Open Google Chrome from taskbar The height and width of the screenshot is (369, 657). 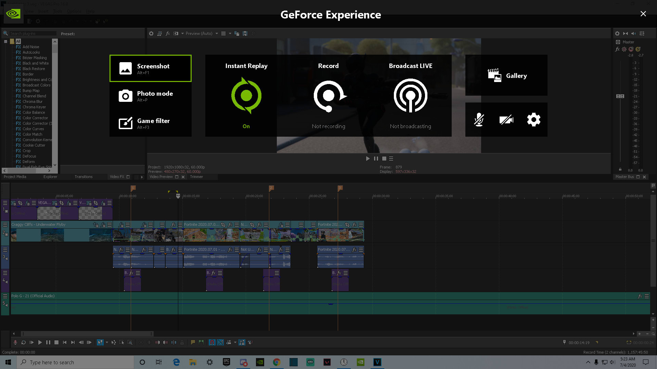click(277, 362)
